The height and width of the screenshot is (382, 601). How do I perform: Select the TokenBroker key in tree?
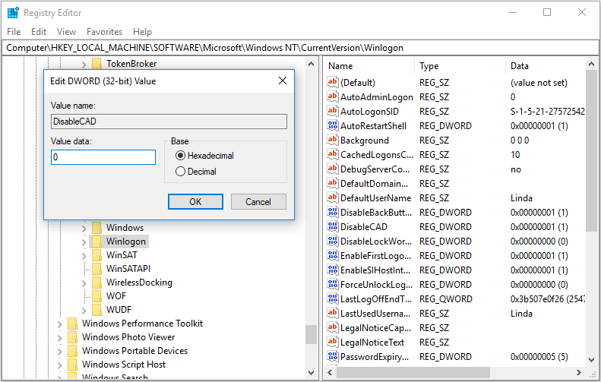coord(131,64)
